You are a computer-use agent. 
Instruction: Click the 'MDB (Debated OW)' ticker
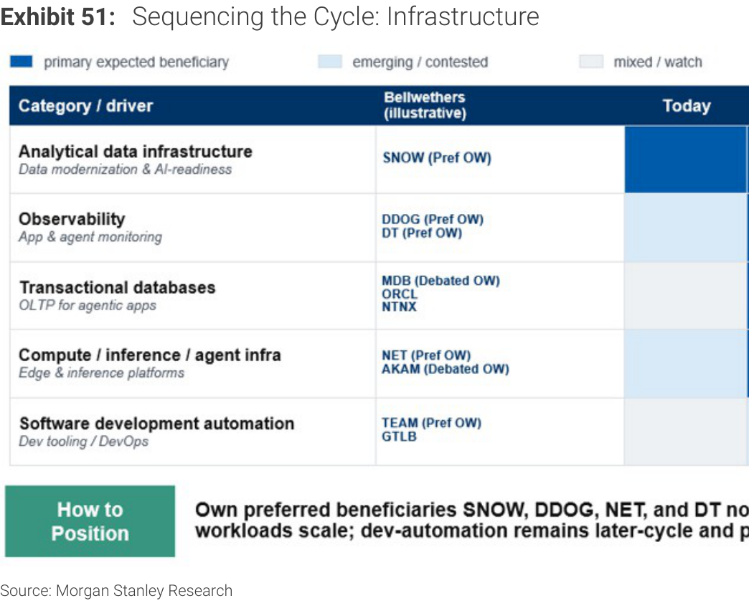[x=441, y=281]
